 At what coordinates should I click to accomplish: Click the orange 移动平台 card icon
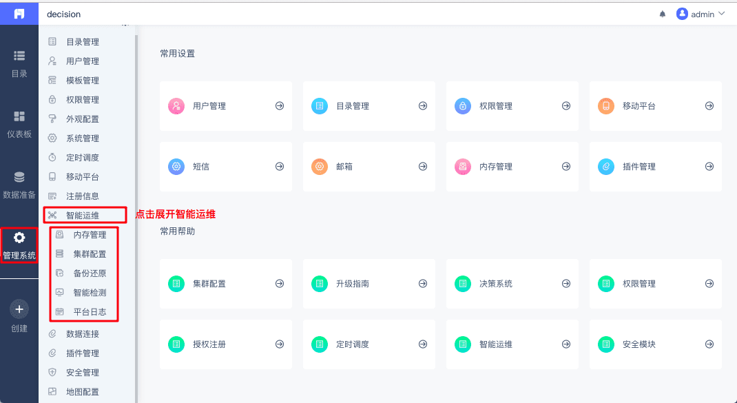tap(606, 106)
